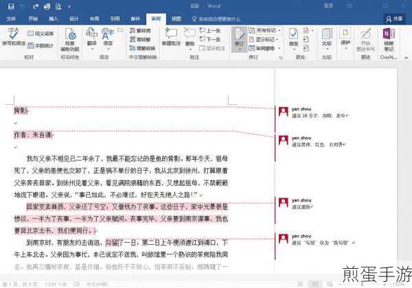The image size is (412, 288).
Task: Switch to the 插入 (Insert) tab
Action: point(54,19)
